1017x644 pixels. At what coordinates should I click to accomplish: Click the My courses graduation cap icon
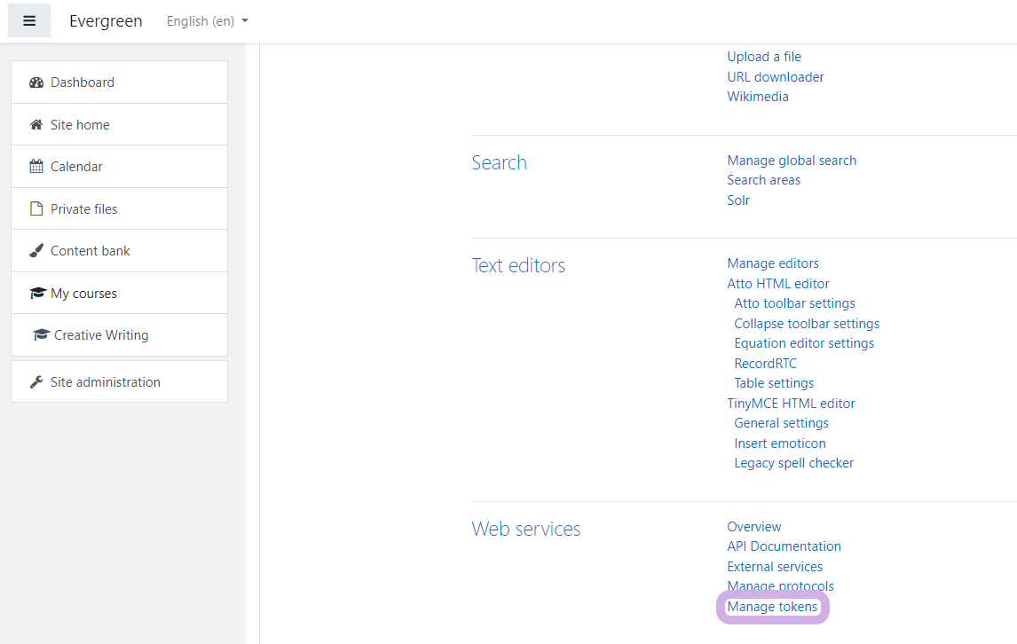tap(37, 294)
